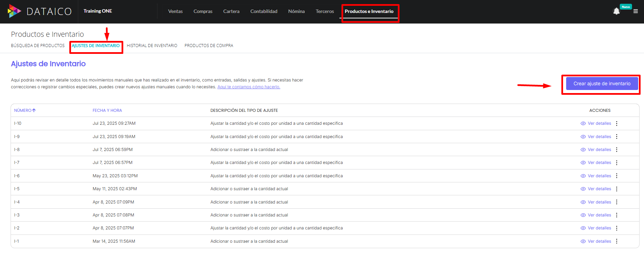
Task: Open the Contabilidad menu
Action: (264, 11)
